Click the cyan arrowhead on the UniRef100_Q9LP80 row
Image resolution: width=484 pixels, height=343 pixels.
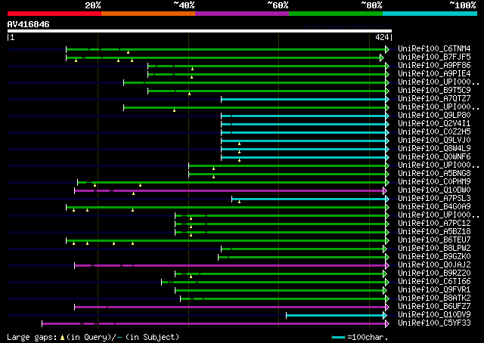(387, 116)
